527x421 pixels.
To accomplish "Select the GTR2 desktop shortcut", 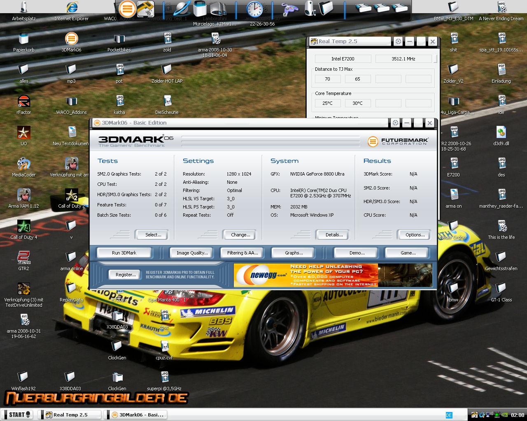I will click(24, 261).
